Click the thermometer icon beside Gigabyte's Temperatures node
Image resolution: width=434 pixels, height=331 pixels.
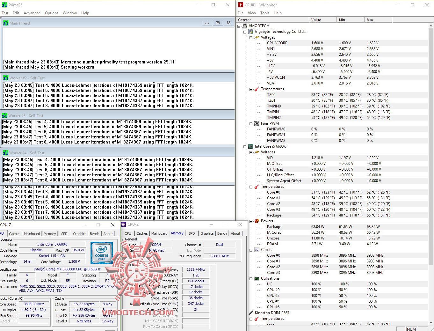coord(257,89)
